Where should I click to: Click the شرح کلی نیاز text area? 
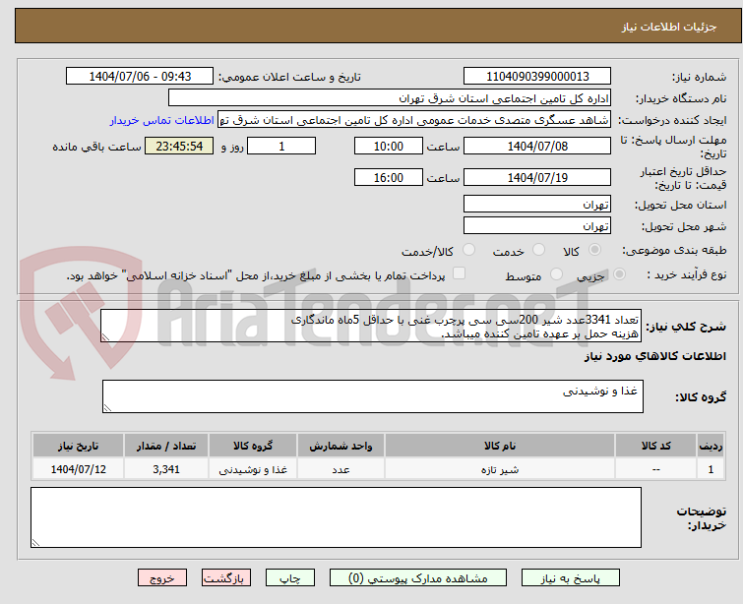371,326
